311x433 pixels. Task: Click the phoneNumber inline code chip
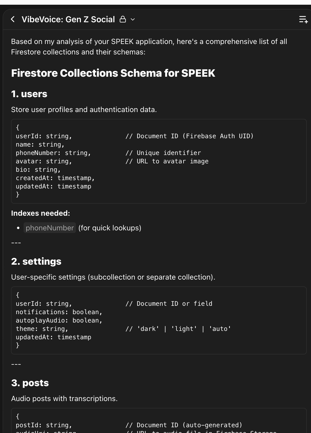(x=50, y=228)
